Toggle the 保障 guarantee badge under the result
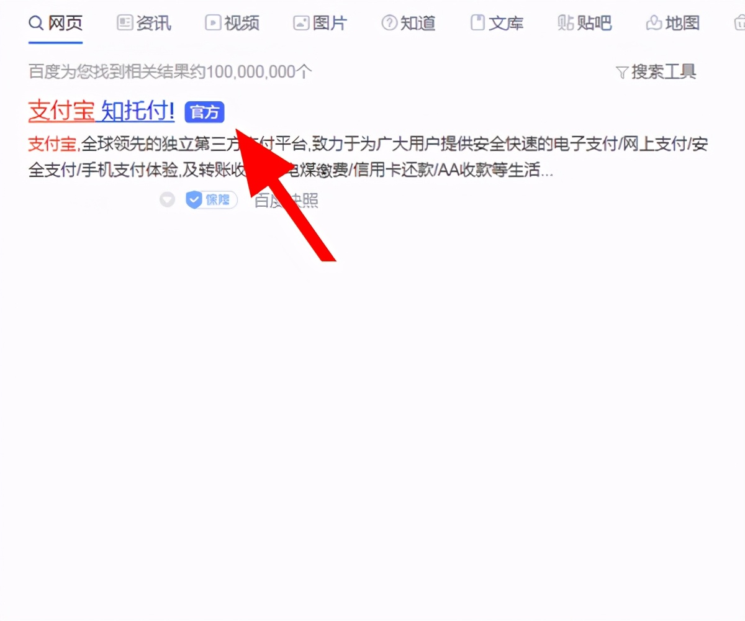The height and width of the screenshot is (621, 745). tap(211, 200)
